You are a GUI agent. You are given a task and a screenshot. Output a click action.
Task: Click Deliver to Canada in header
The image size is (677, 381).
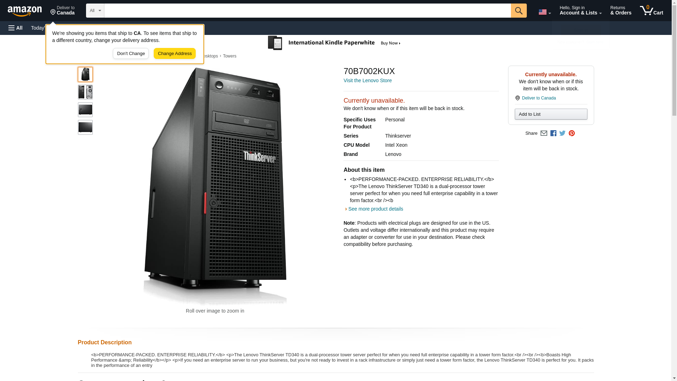coord(62,11)
